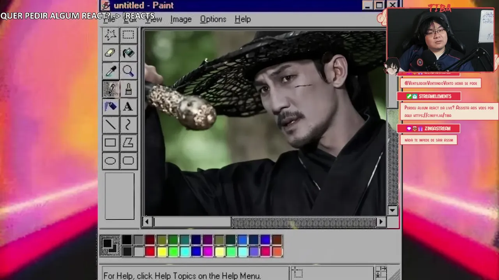Choose the Curve tool
This screenshot has width=499, height=280.
pos(128,124)
